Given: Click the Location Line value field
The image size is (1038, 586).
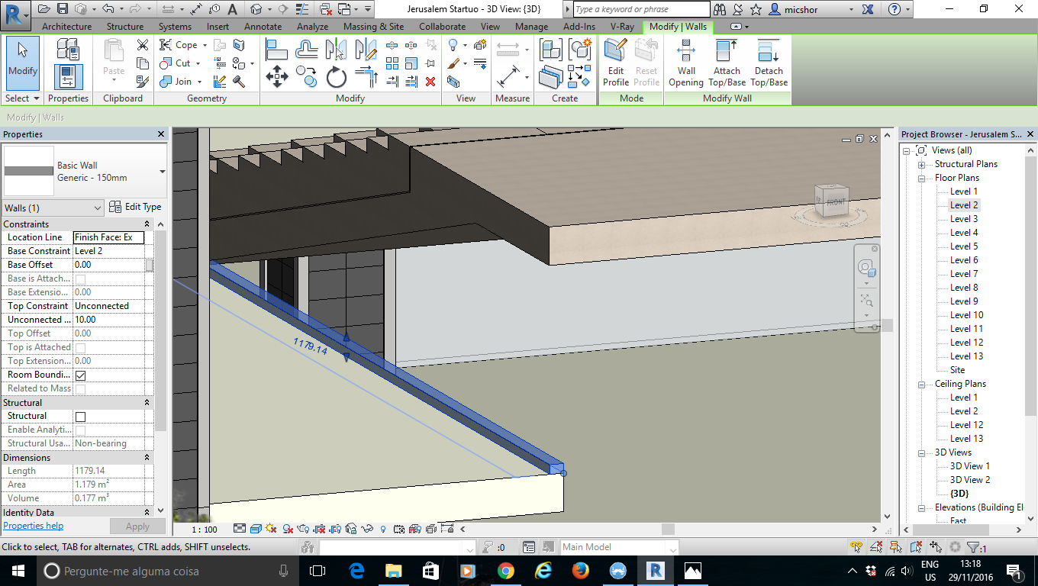Looking at the screenshot, I should pyautogui.click(x=108, y=237).
